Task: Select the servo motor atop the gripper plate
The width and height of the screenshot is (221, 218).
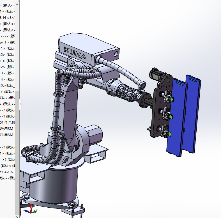Action: click(x=158, y=74)
